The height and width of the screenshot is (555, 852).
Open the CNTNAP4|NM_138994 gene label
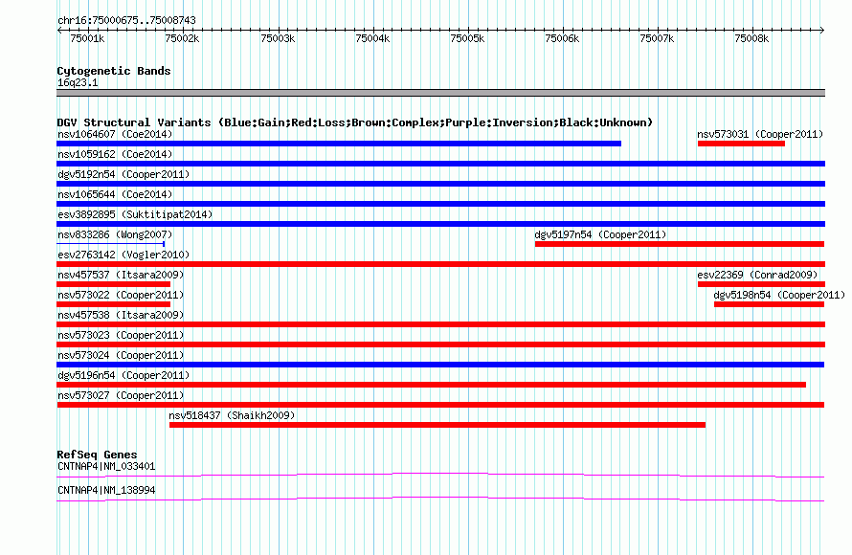[x=106, y=490]
